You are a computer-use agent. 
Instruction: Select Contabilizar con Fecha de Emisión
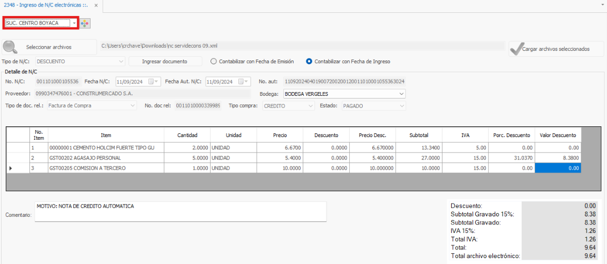pos(213,62)
